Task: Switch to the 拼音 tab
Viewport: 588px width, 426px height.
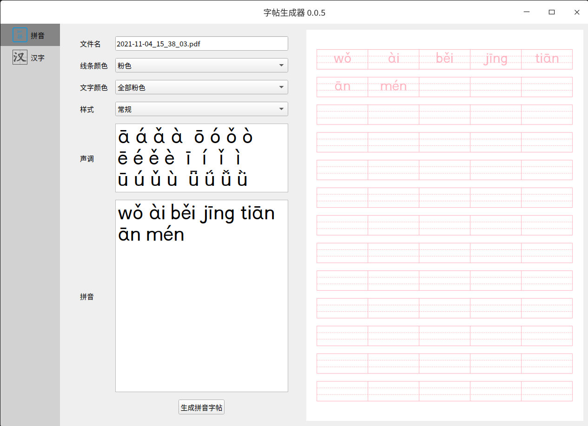Action: 30,34
